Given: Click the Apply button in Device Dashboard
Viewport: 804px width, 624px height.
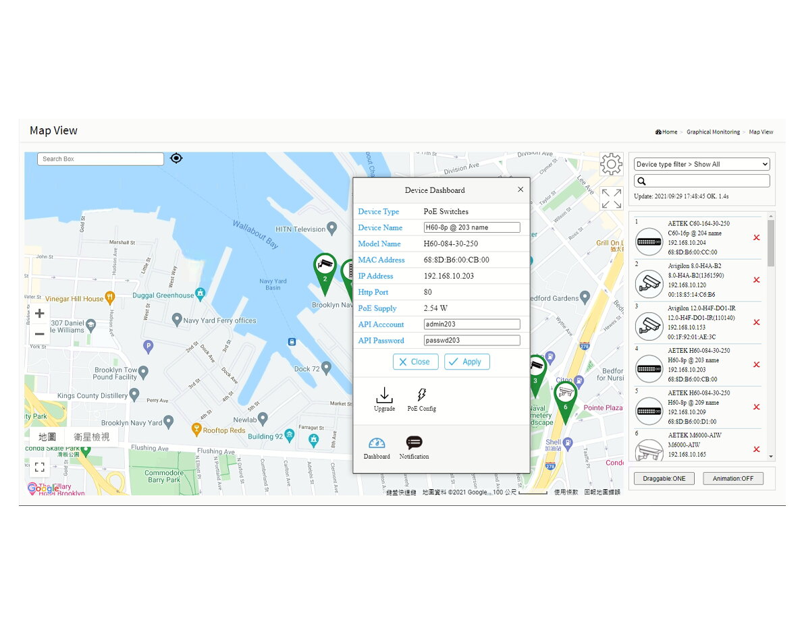Looking at the screenshot, I should [x=466, y=362].
